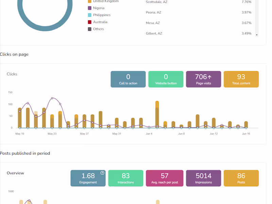Open the Posts metric card
Viewport: 272px width, 204px height.
[x=241, y=178]
